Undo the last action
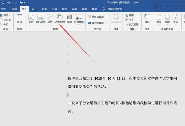 (9, 2)
